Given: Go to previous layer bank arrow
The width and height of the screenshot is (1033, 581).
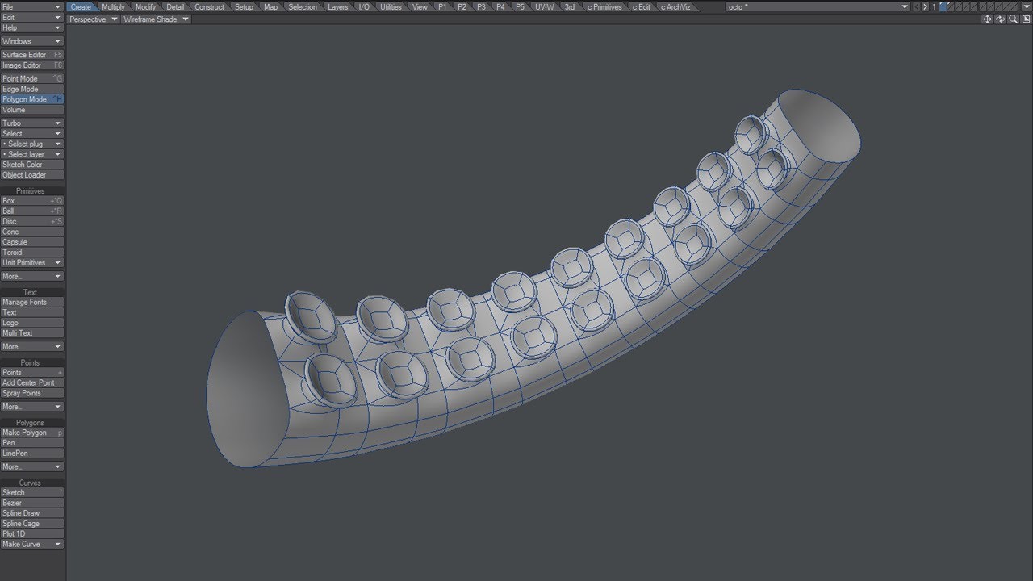Looking at the screenshot, I should [916, 7].
